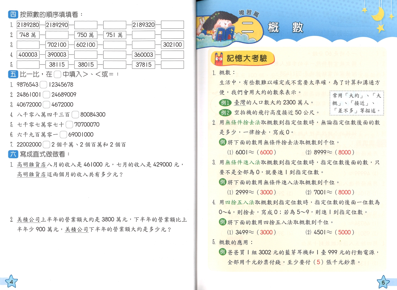Click the 記憶大考驗 heading banner
This screenshot has width=397, height=290.
[x=243, y=59]
